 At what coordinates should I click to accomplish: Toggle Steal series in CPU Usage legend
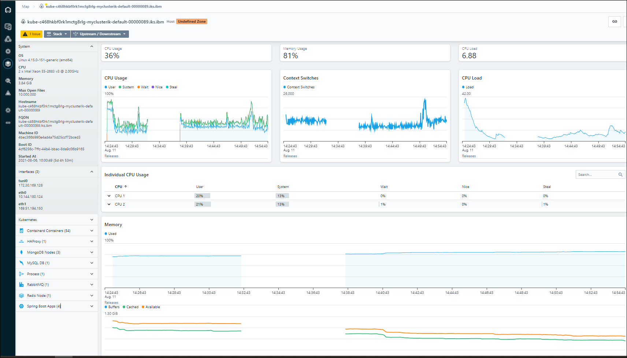coord(171,87)
